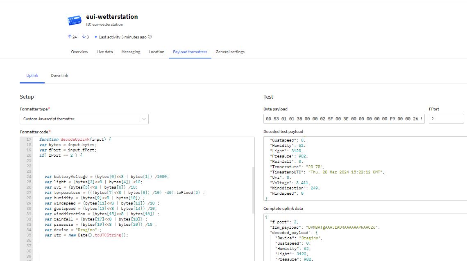Click the frm_payload line in uplink data
This screenshot has width=467, height=261.
pyautogui.click(x=325, y=228)
